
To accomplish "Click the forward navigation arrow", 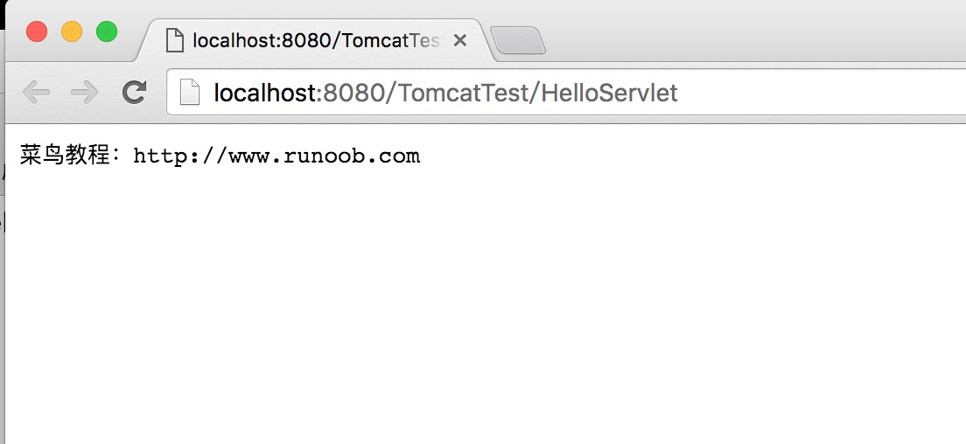I will 84,92.
